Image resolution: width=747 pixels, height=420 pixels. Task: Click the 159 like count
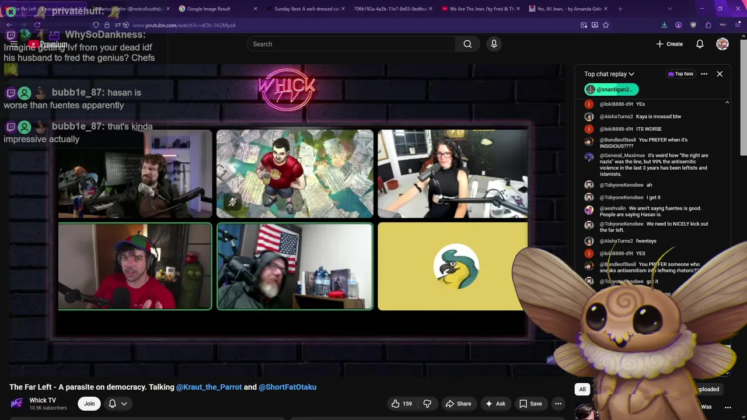(407, 404)
